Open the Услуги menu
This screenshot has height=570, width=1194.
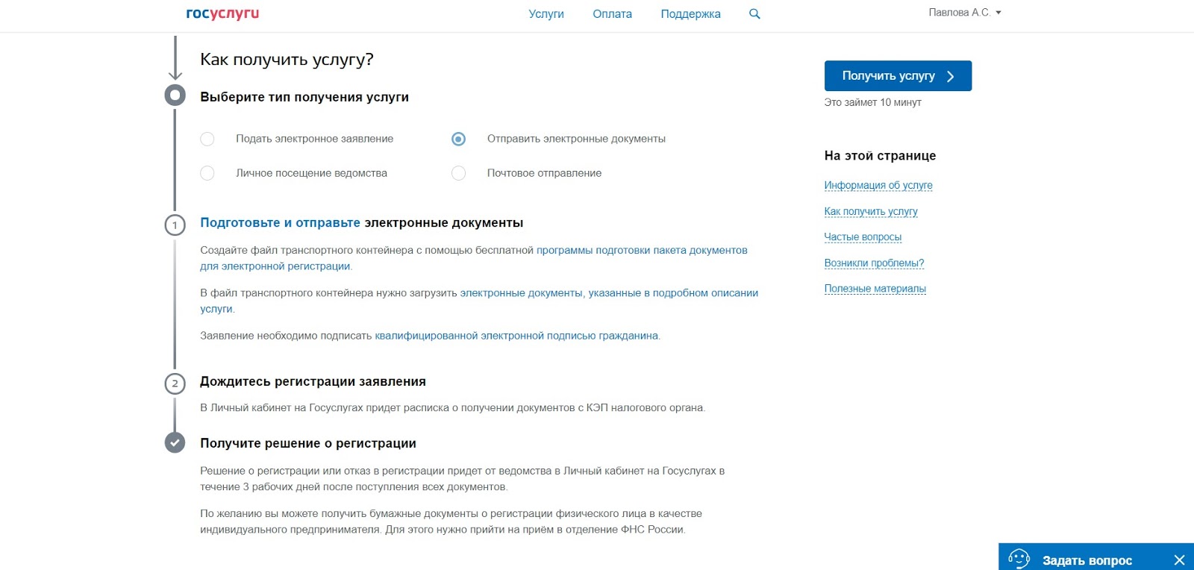tap(546, 13)
